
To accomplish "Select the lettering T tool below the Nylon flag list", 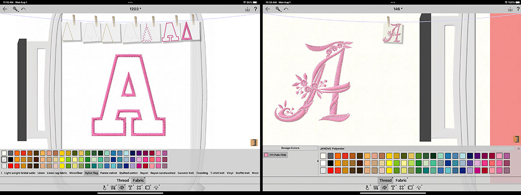I will coord(130,188).
